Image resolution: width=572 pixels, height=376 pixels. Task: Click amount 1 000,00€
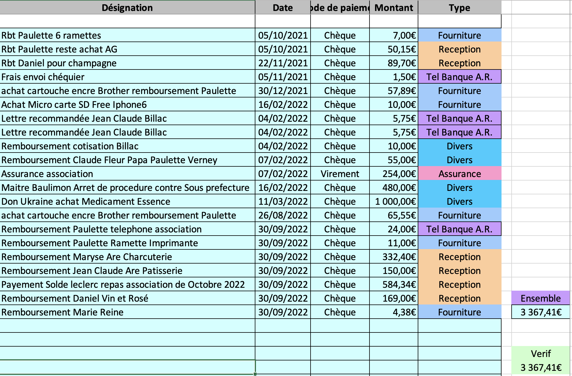(x=393, y=201)
